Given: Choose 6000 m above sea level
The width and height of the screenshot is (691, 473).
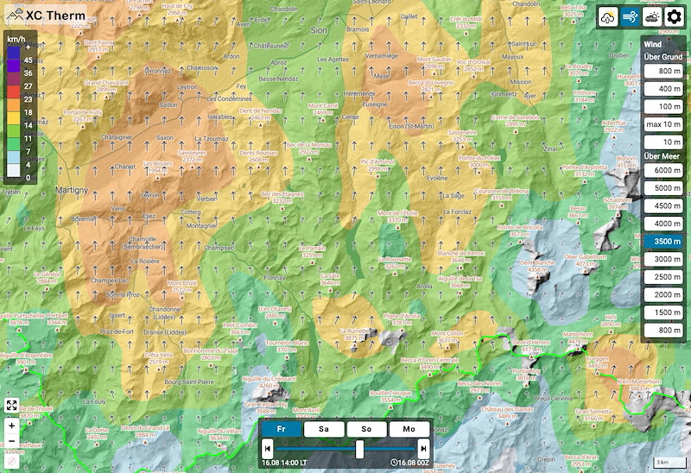Looking at the screenshot, I should click(663, 170).
